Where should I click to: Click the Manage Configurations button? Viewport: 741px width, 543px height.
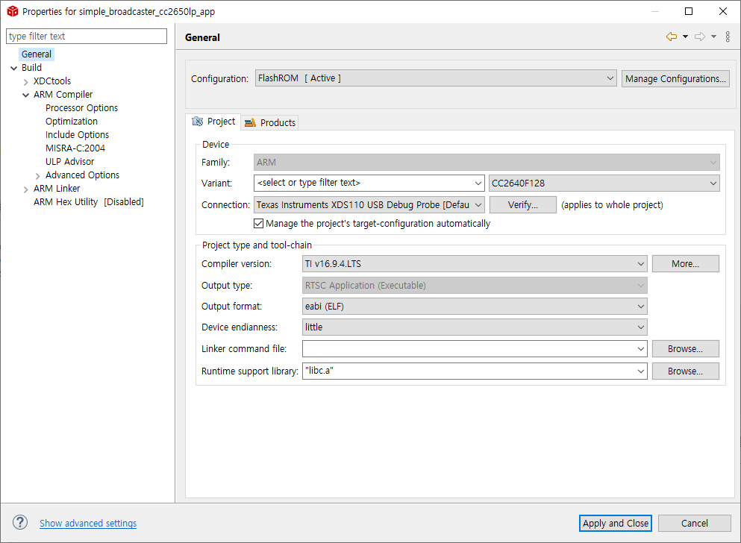pos(675,78)
